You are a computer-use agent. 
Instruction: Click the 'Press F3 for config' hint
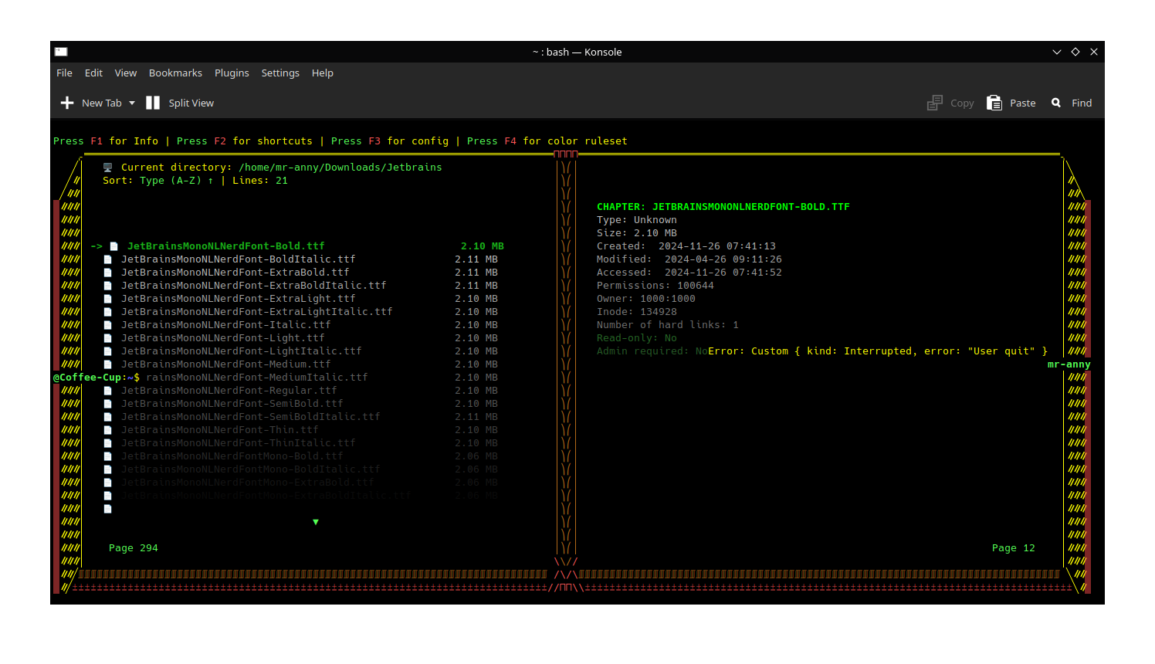390,141
